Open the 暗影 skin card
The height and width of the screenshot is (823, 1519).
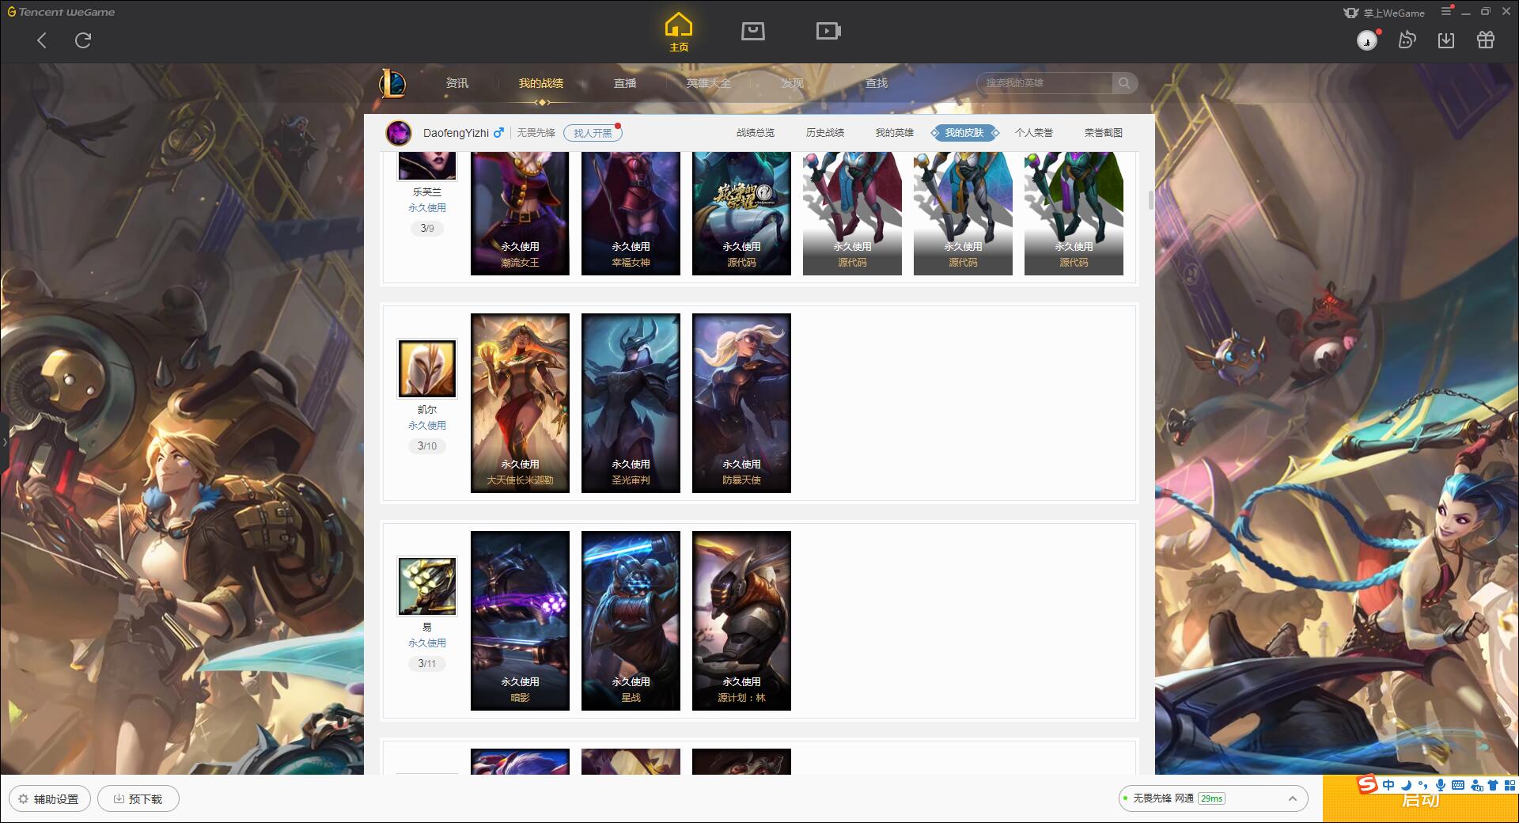(520, 620)
